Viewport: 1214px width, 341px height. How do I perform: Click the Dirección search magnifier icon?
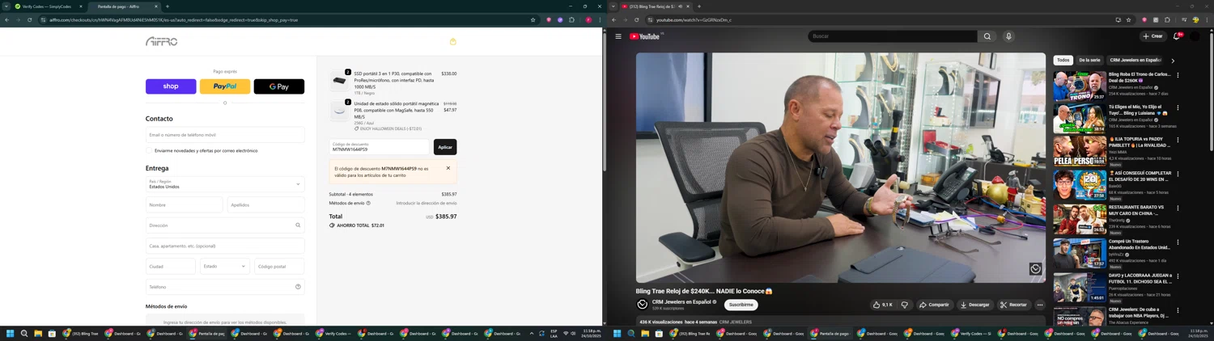coord(298,225)
